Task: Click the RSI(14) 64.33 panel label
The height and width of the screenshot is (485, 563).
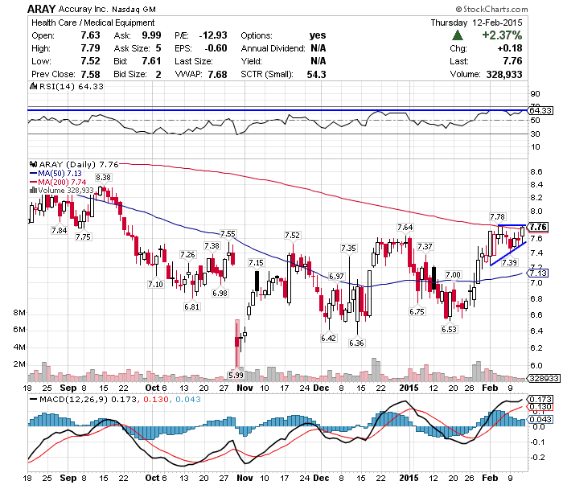Action: [71, 87]
